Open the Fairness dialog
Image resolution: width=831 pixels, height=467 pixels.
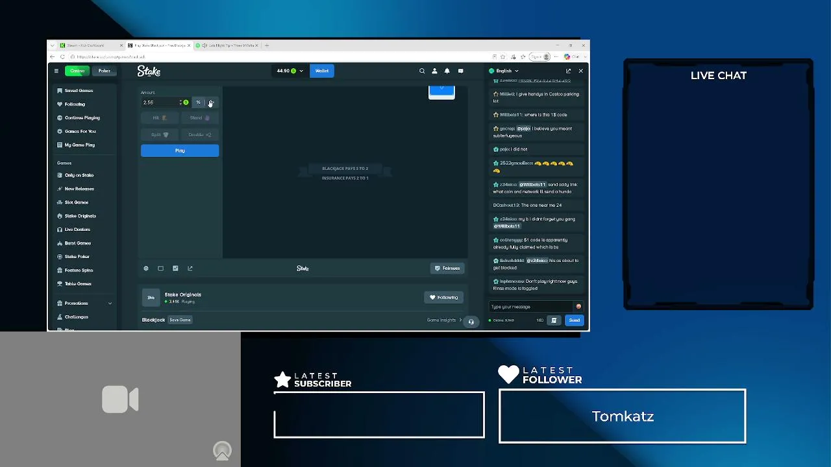[x=447, y=269]
